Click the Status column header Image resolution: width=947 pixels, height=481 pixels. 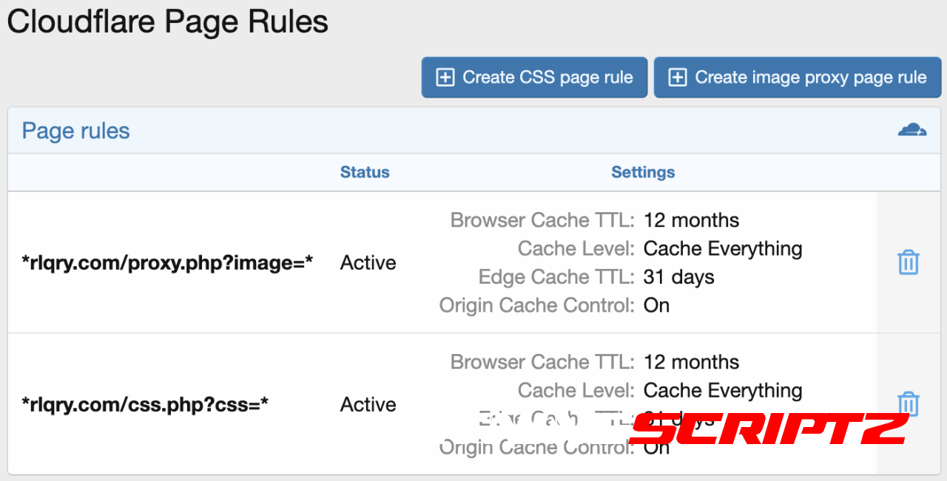click(x=365, y=172)
